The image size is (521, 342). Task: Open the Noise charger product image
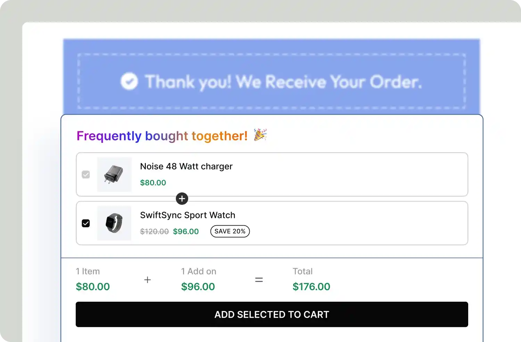pos(114,174)
